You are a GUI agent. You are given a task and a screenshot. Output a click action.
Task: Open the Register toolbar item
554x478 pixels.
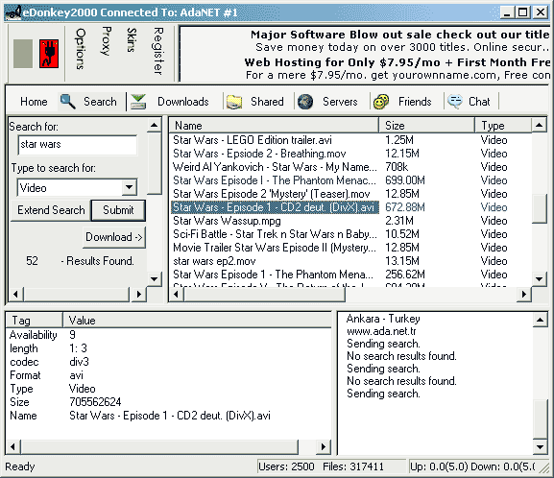pos(158,51)
